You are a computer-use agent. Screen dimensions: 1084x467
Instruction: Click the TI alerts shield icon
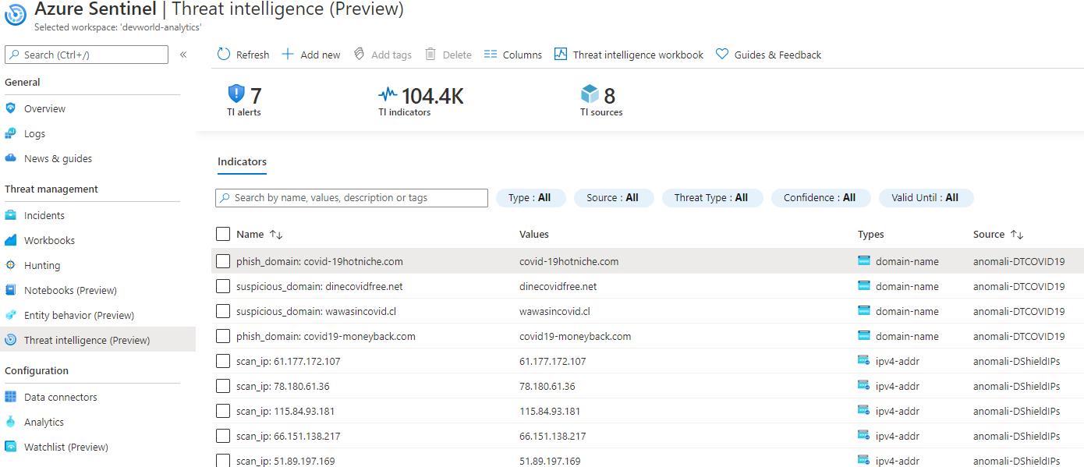[236, 94]
